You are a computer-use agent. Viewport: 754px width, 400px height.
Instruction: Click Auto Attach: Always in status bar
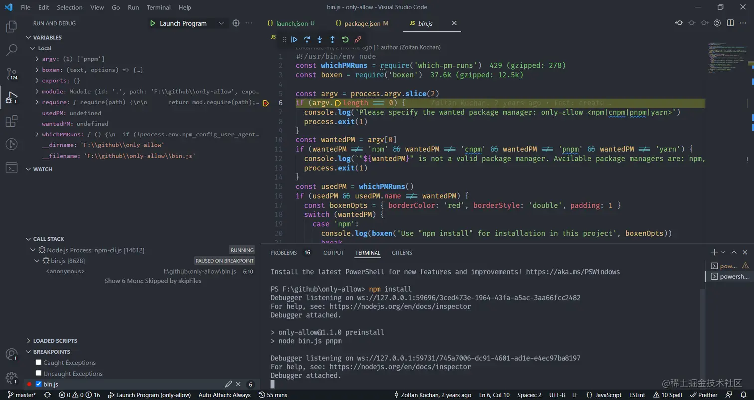point(224,395)
